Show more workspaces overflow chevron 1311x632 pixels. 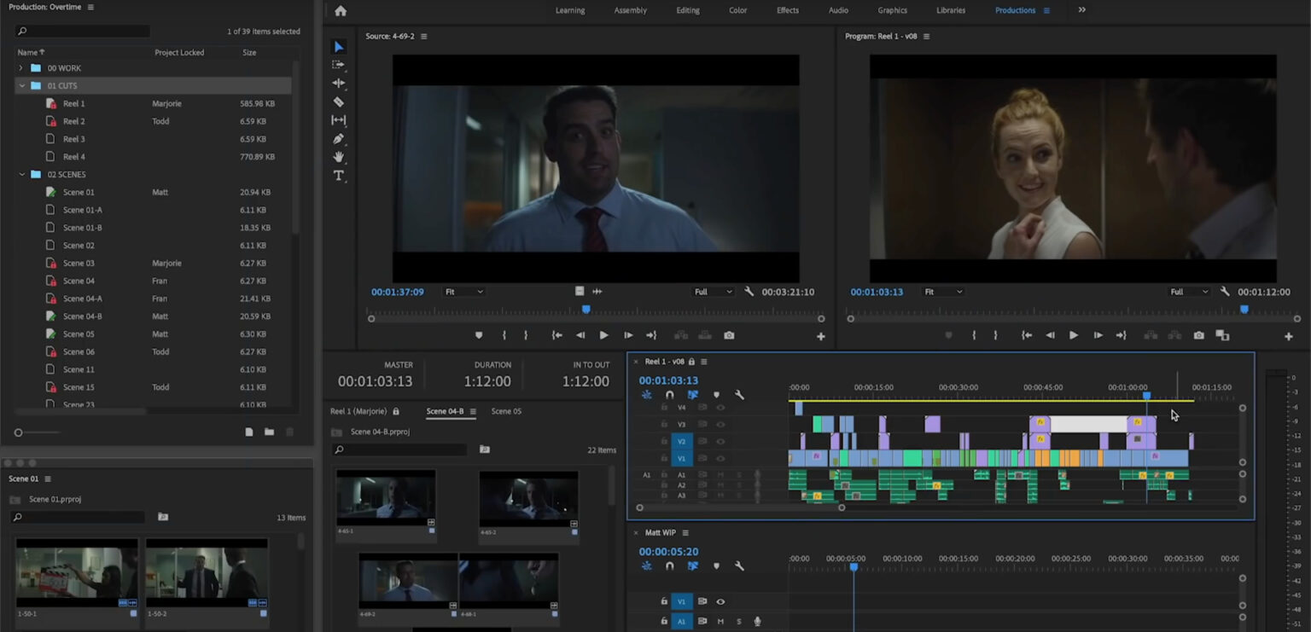click(x=1082, y=10)
